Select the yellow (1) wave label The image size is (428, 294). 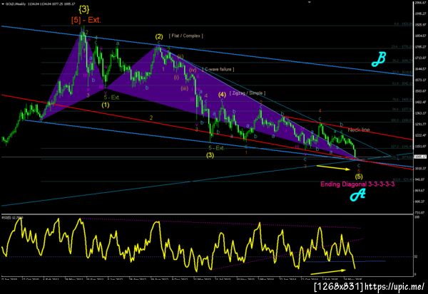click(x=106, y=105)
